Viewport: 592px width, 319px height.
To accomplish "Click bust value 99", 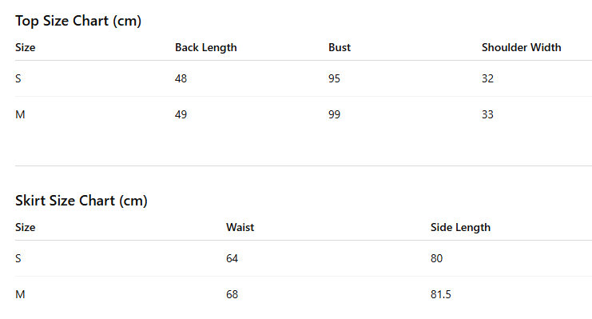I will coord(334,114).
